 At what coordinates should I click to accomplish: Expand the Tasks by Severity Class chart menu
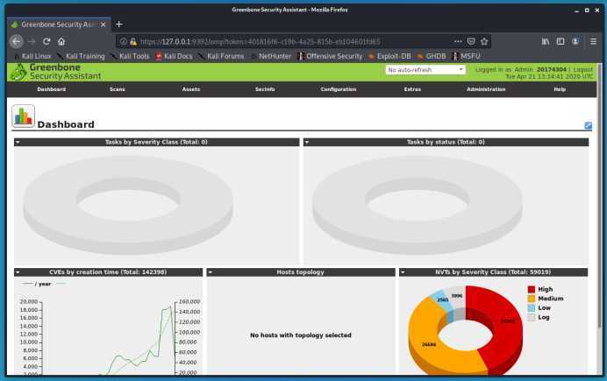click(x=18, y=142)
